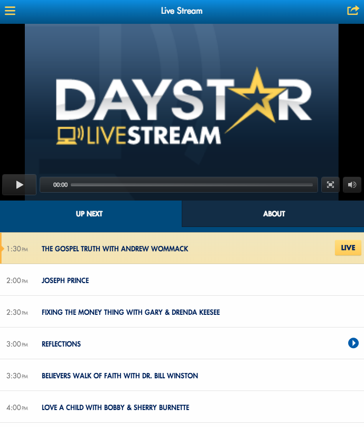
Task: Select Love a Child program
Action: (182, 407)
